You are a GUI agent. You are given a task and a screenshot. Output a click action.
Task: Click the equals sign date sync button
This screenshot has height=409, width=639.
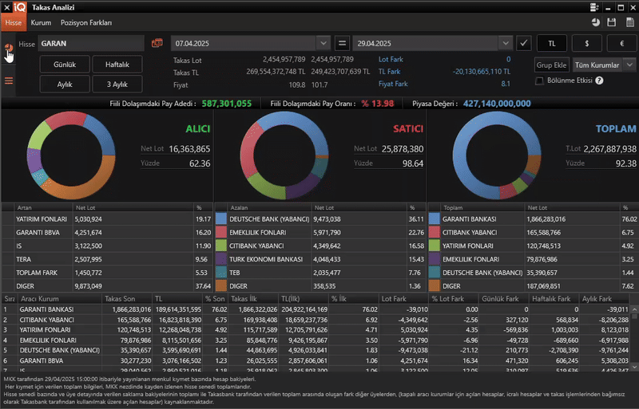pos(343,43)
